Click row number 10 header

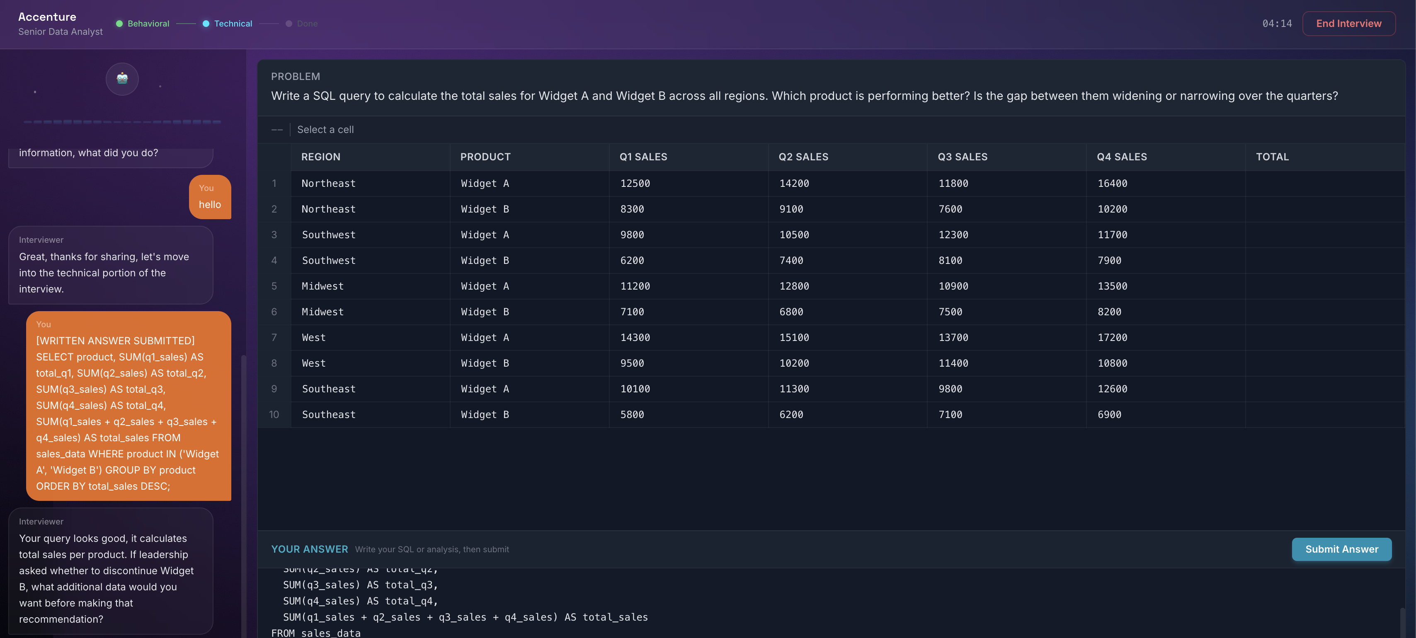(274, 415)
